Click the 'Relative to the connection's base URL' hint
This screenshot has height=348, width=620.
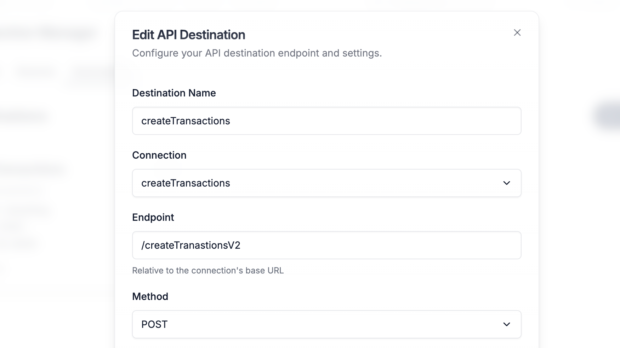(208, 271)
